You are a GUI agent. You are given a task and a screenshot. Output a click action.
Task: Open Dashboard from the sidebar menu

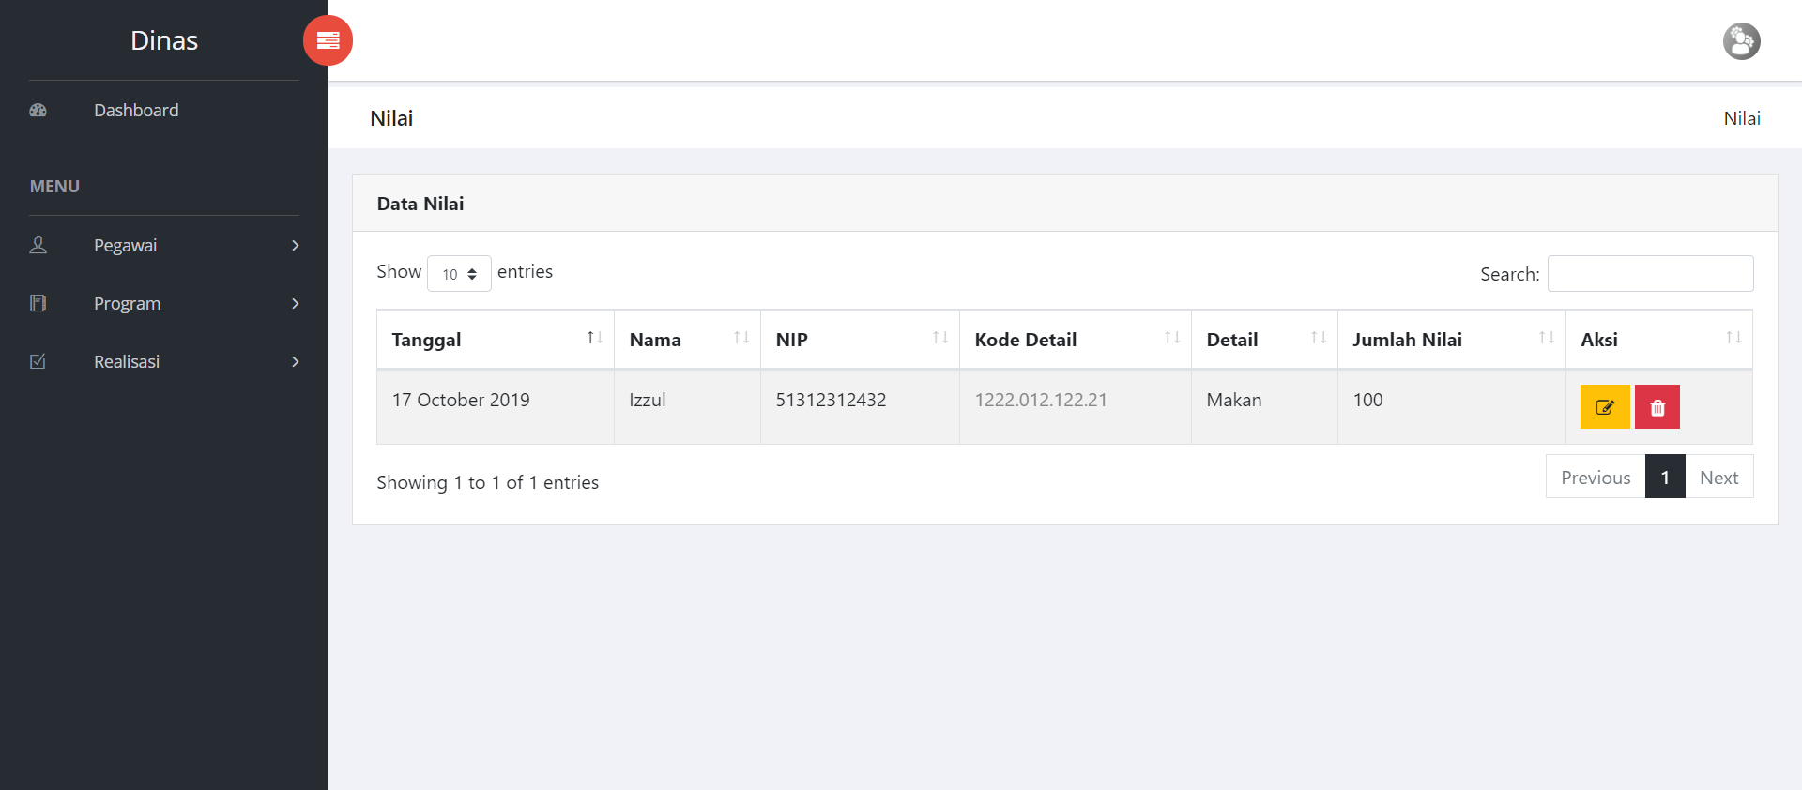click(136, 111)
